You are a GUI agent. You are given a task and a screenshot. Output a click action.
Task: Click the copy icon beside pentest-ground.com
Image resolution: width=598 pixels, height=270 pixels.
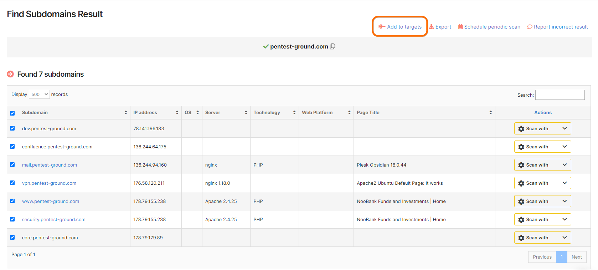tap(332, 46)
